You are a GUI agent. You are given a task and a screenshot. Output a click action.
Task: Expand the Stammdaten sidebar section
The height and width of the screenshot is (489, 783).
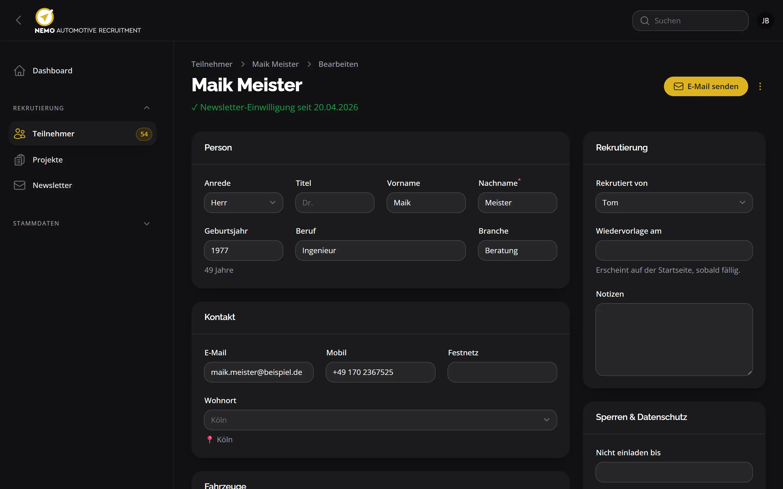tap(147, 224)
